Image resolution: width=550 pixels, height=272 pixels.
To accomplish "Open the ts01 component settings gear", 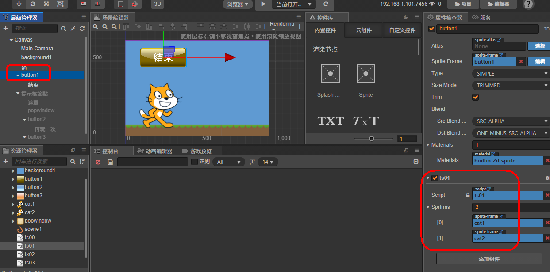I will coord(547,178).
